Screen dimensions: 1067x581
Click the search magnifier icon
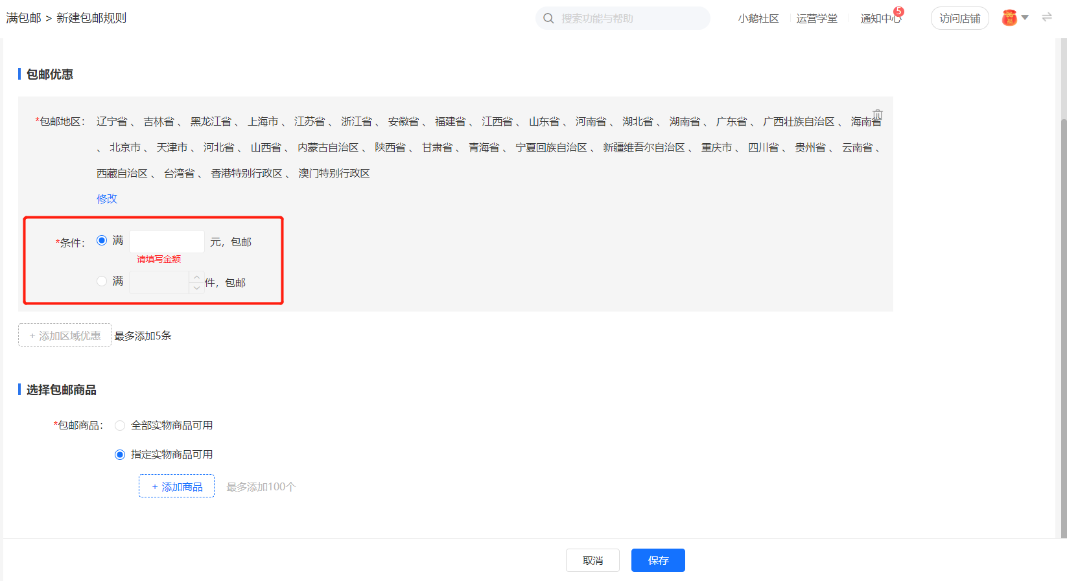coord(548,18)
